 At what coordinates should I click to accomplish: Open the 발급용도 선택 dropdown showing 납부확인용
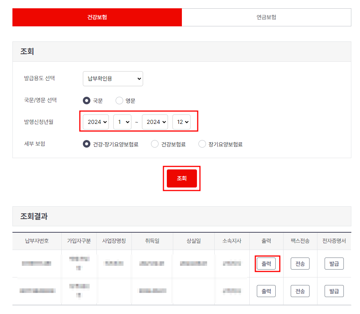pos(113,79)
